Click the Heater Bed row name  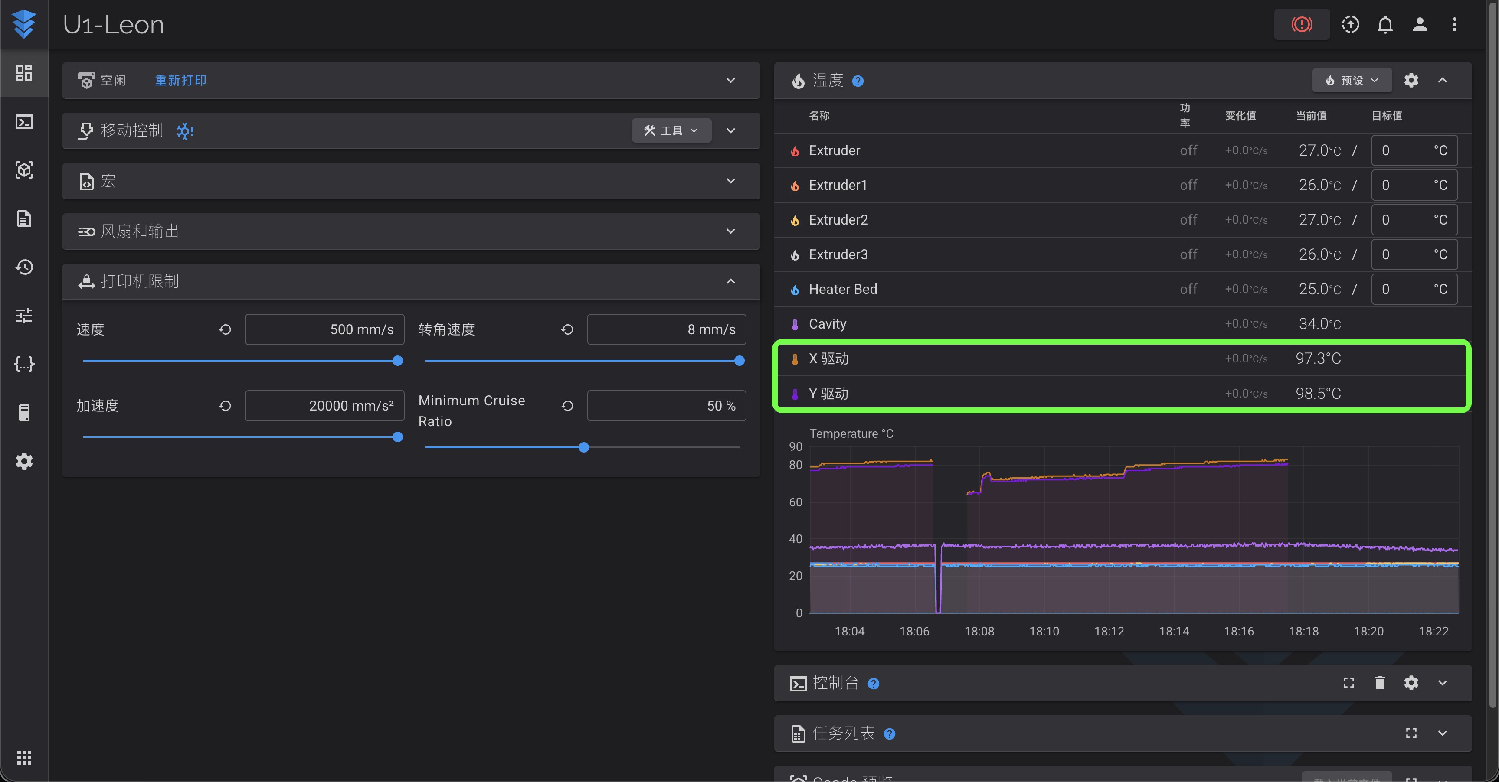pyautogui.click(x=843, y=290)
